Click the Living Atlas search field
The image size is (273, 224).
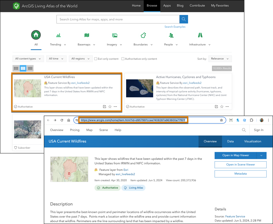pos(118,19)
